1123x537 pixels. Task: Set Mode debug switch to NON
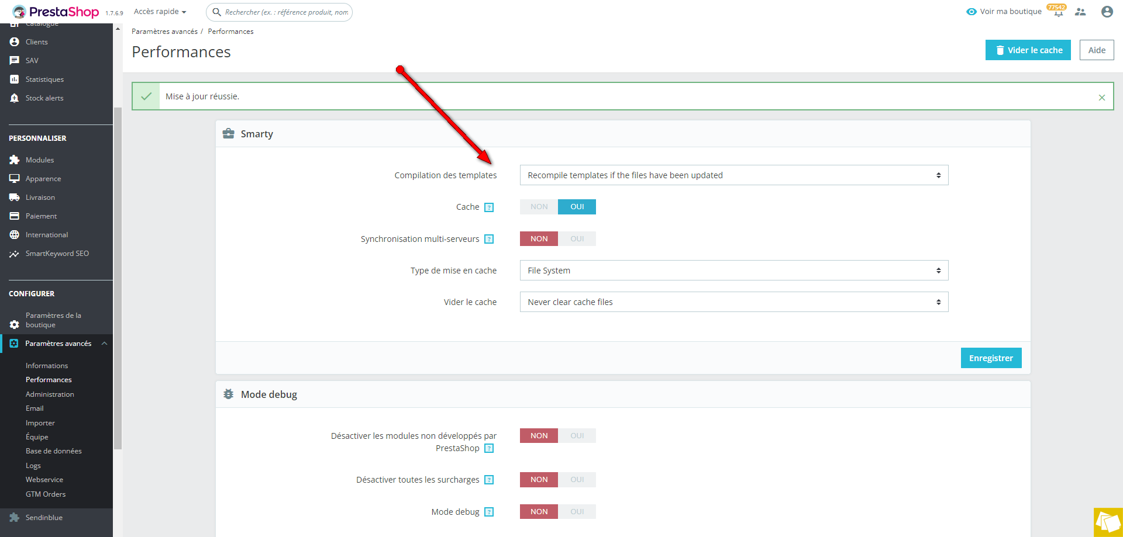[539, 511]
